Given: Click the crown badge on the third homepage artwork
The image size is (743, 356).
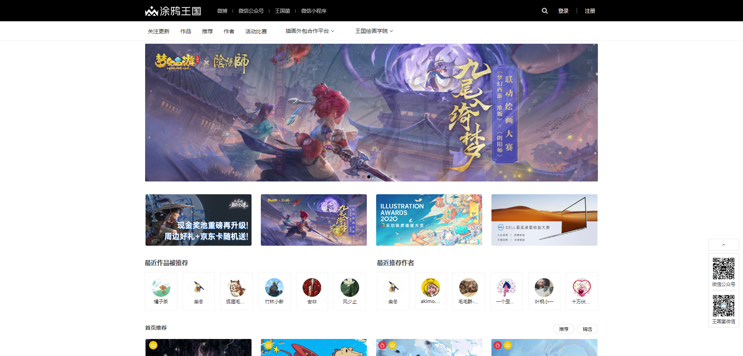Looking at the screenshot, I should [392, 345].
